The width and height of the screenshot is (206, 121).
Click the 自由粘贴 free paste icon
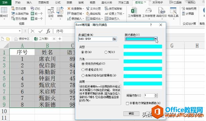(x=88, y=14)
